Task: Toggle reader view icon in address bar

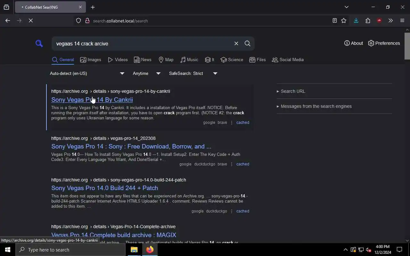Action: click(334, 21)
